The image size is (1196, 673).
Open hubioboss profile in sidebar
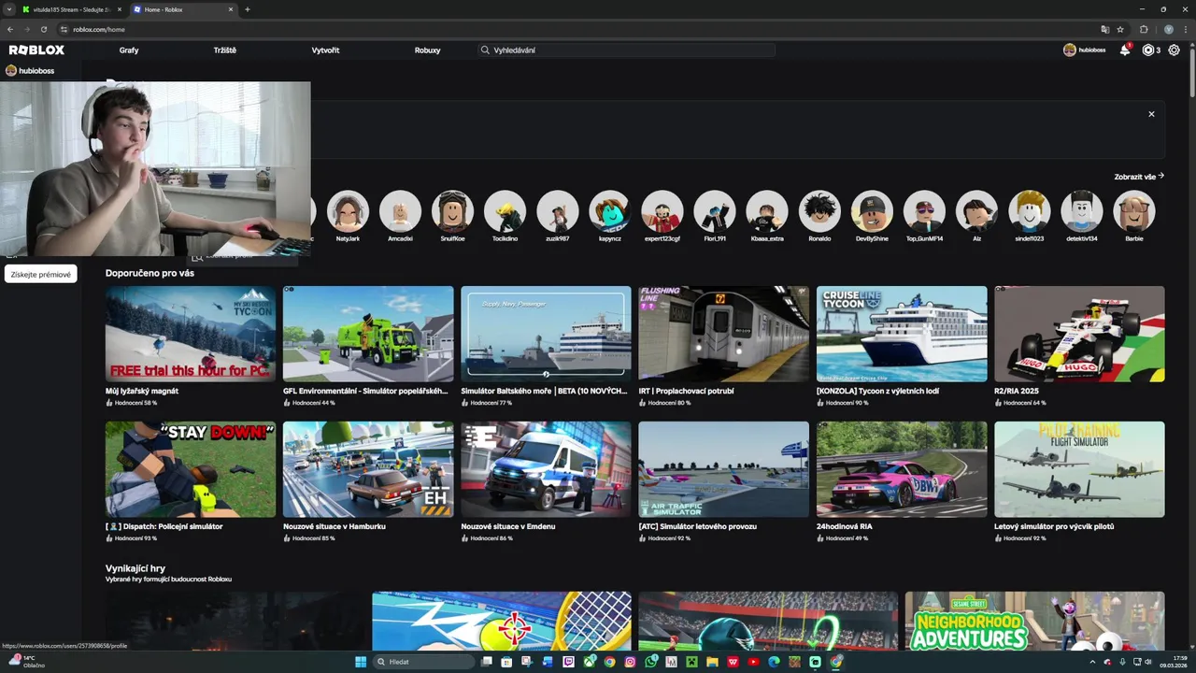[x=31, y=71]
